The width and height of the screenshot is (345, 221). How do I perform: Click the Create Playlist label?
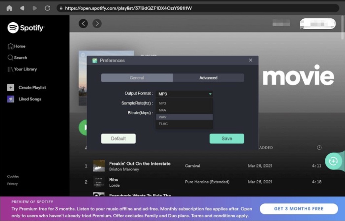click(x=32, y=88)
